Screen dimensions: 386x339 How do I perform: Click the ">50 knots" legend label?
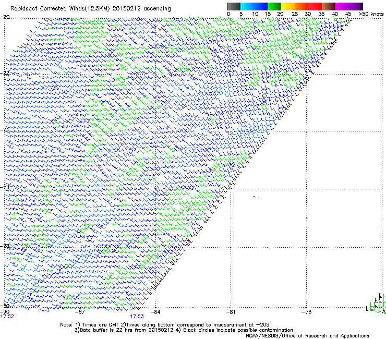pos(371,14)
